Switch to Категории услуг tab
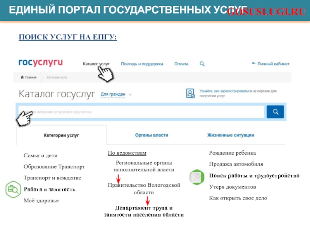Screen dimensions: 310x232 61,135
